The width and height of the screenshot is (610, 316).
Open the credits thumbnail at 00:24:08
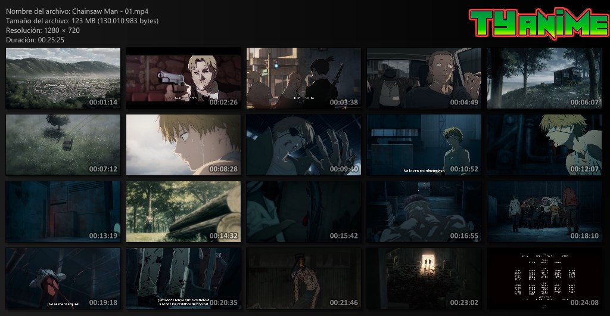[544, 278]
